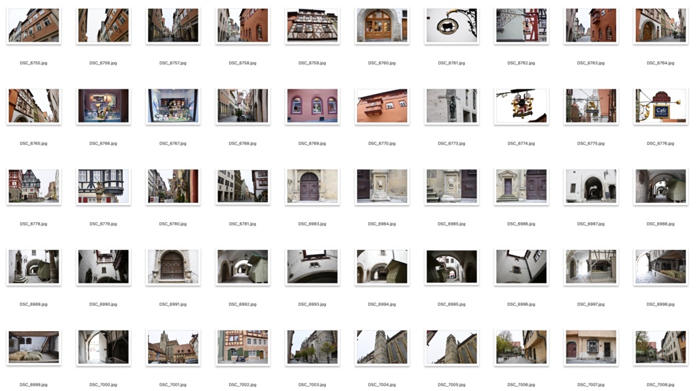Click the file name DSC_7000.jpg

coord(104,385)
